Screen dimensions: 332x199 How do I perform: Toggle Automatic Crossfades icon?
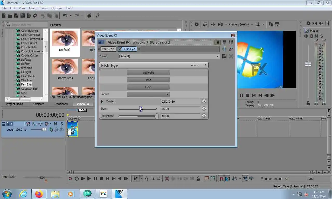coord(227,179)
